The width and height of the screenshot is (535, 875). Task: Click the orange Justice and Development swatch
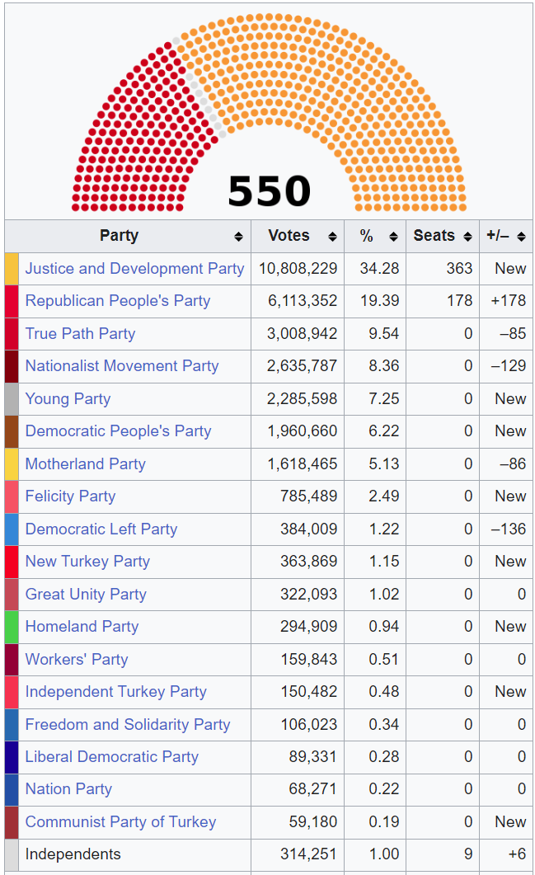[x=12, y=269]
